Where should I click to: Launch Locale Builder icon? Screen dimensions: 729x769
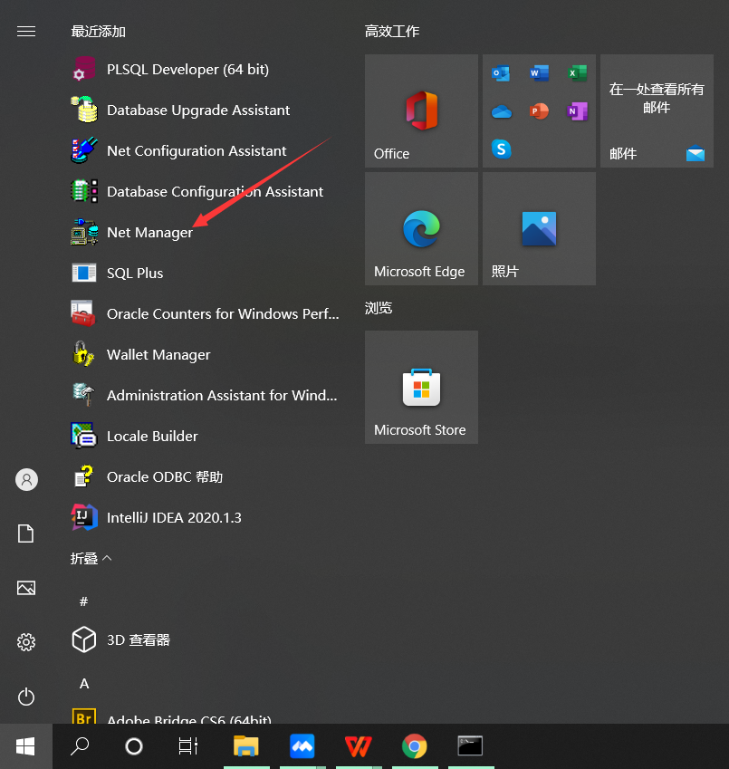[x=84, y=436]
